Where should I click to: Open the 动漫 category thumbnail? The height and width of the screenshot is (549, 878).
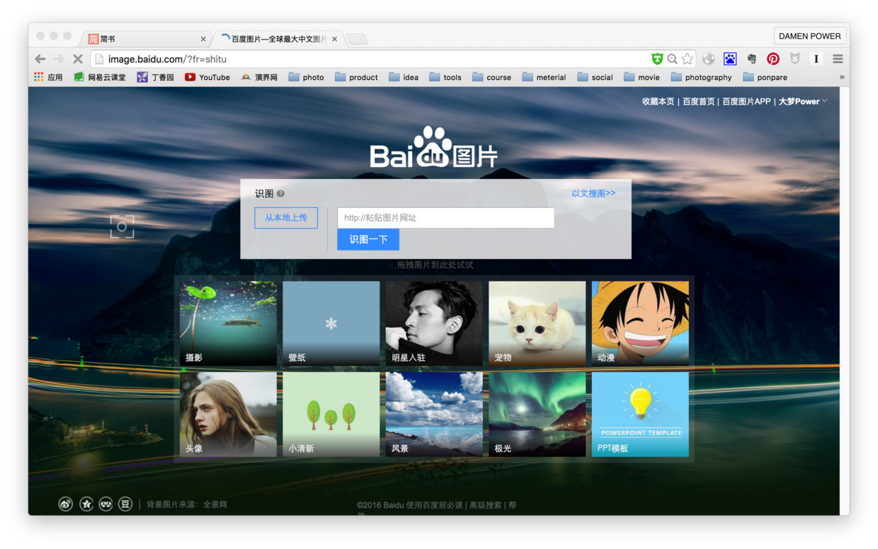640,323
